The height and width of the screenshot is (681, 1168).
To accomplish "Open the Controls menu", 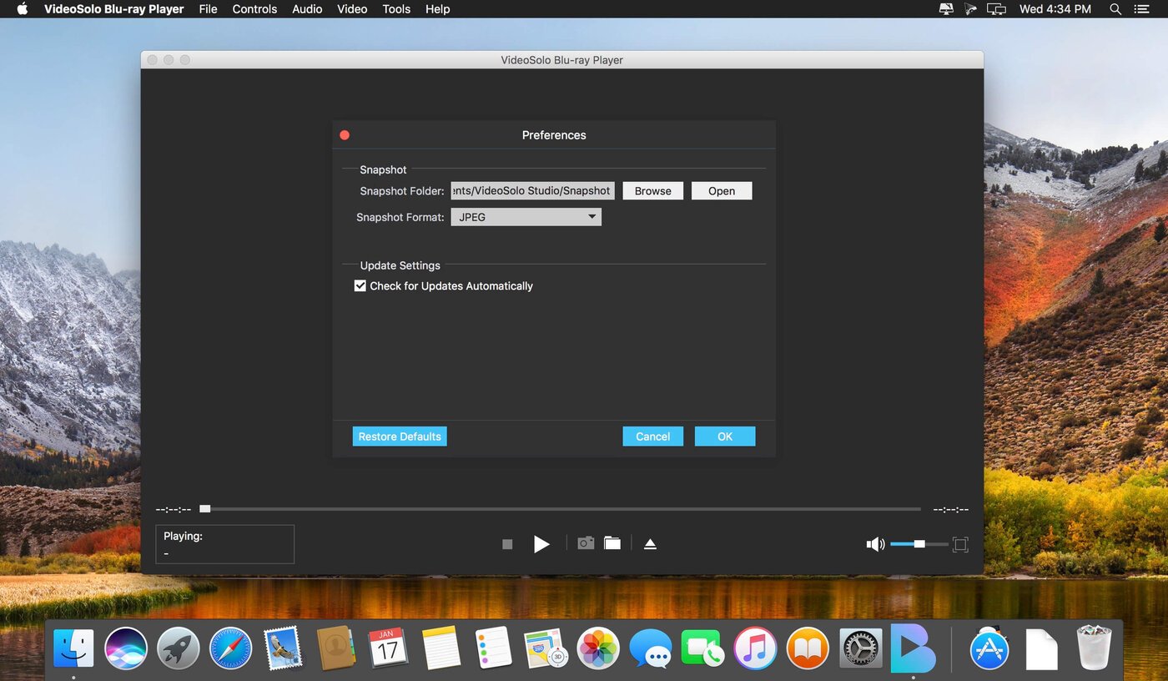I will [254, 9].
